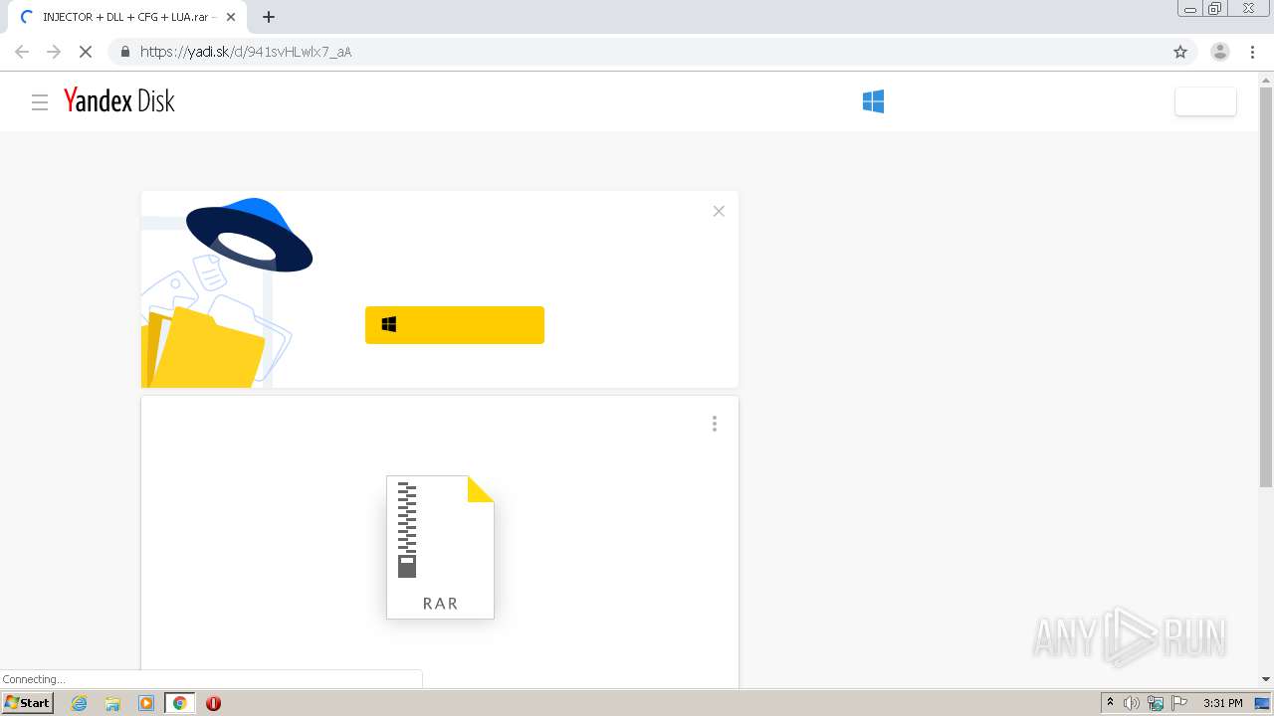The image size is (1274, 716).
Task: View site security lock info
Action: 124,52
